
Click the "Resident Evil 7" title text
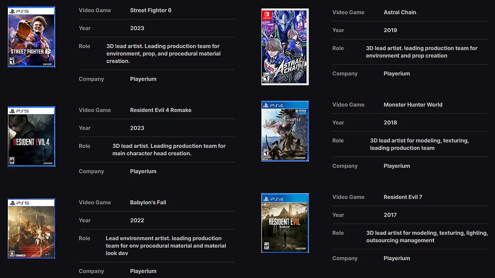[x=403, y=197]
